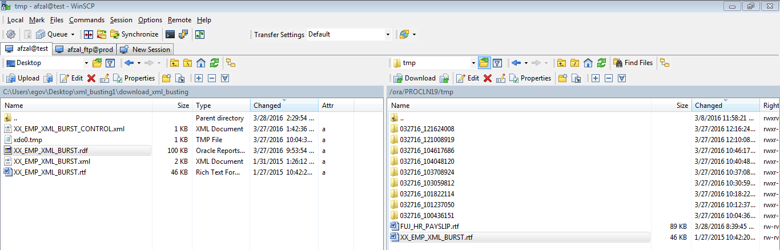The image size is (780, 250).
Task: Open the Preferences gear icon
Action: point(11,34)
